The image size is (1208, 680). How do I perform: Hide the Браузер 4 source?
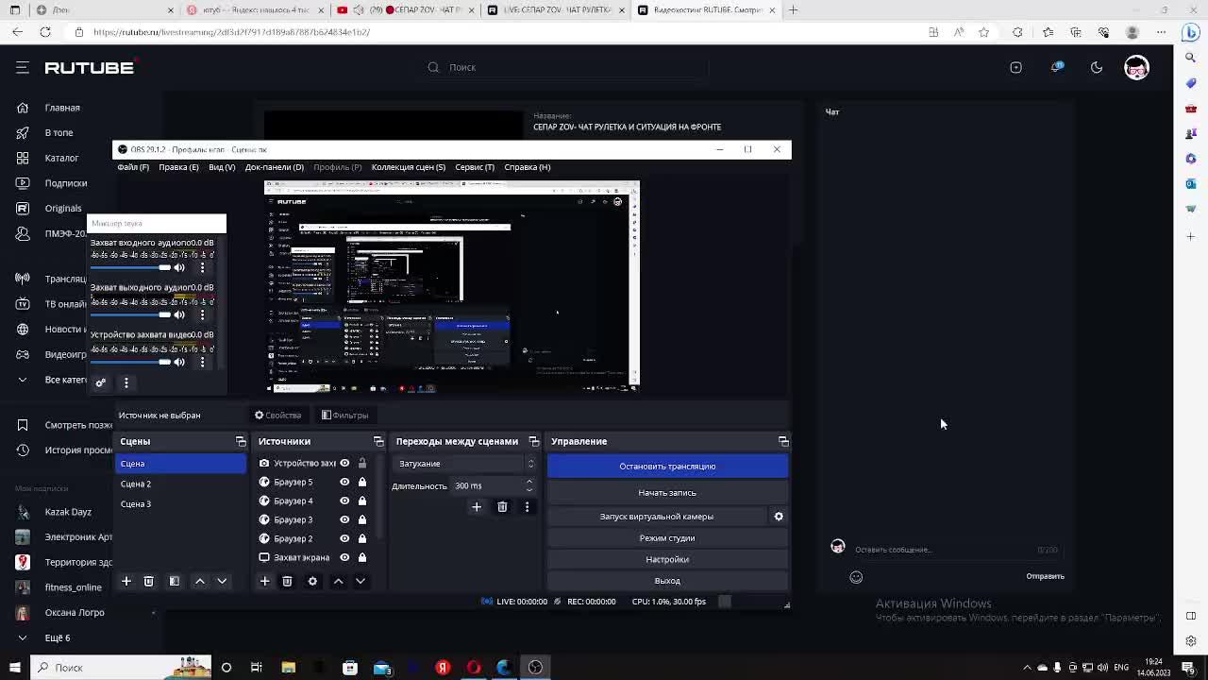(344, 501)
